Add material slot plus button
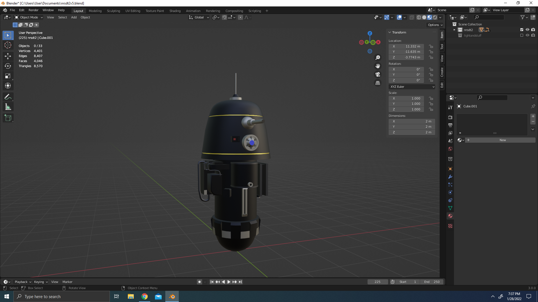 533,116
